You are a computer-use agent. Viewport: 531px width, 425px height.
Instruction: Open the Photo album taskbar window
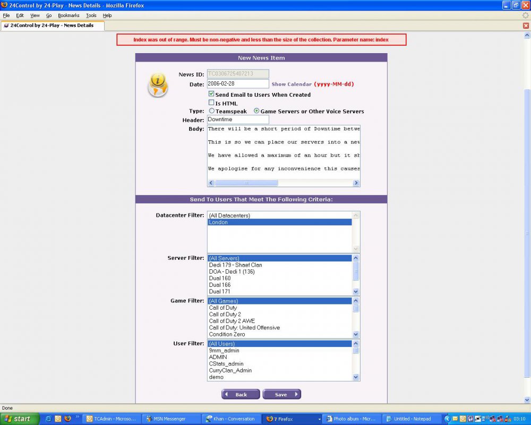[x=351, y=419]
